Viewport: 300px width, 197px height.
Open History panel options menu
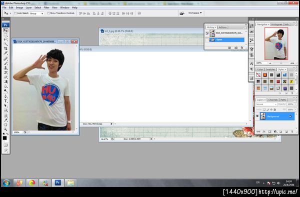click(245, 28)
